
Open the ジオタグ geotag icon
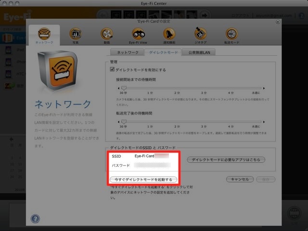(x=200, y=34)
